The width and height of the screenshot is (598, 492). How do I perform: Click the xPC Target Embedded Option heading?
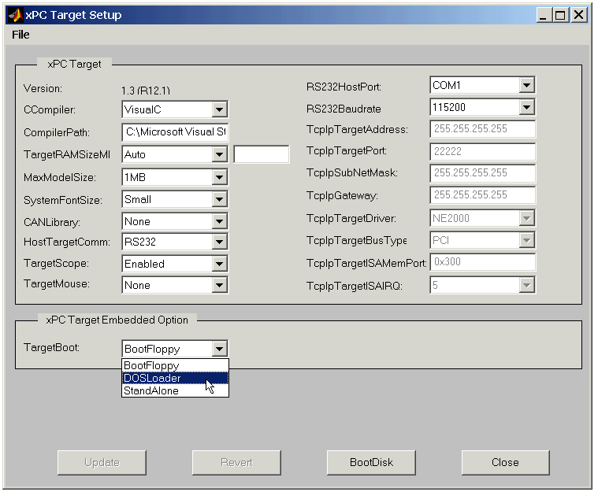pos(117,320)
